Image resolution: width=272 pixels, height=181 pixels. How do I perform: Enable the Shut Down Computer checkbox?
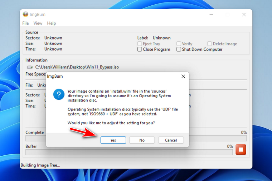[x=179, y=49]
